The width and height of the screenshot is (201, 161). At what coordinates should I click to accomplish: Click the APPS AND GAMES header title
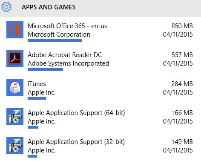point(49,7)
